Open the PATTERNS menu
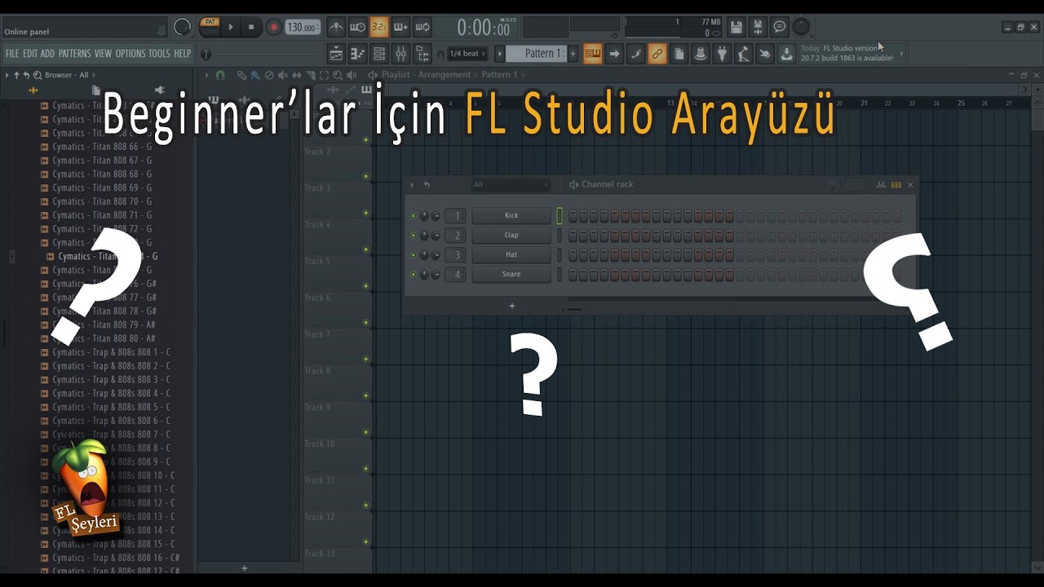Image resolution: width=1044 pixels, height=587 pixels. [74, 54]
